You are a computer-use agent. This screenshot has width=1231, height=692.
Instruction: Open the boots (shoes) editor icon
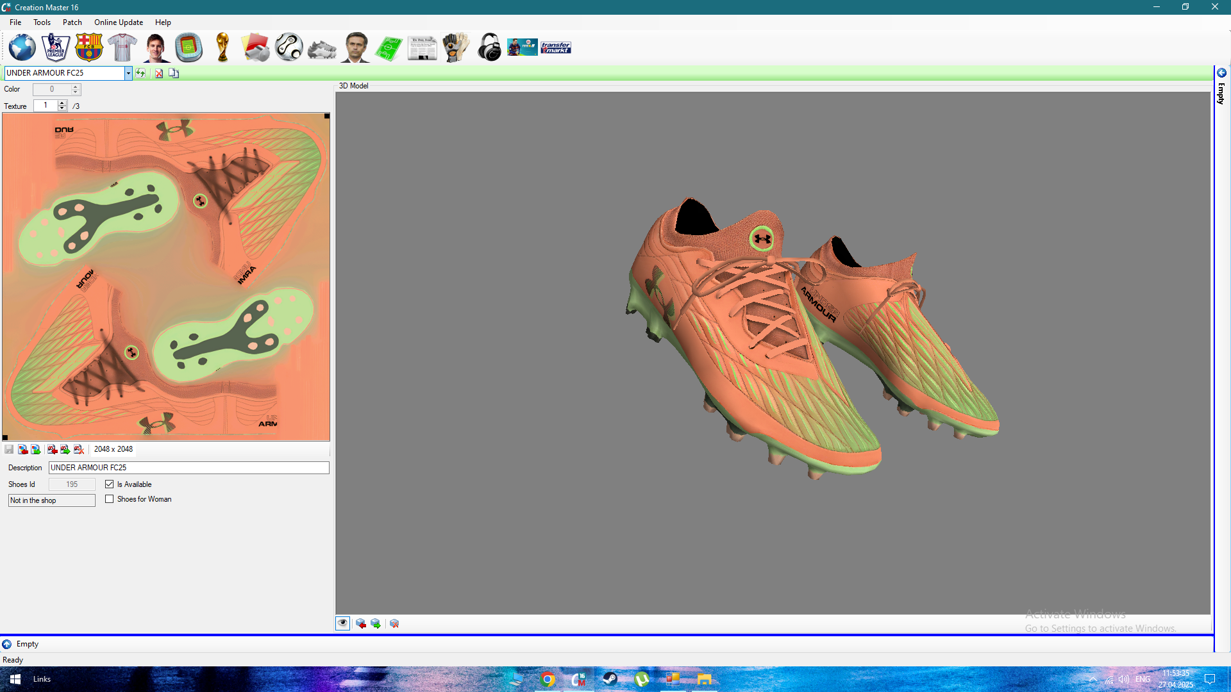pos(322,49)
